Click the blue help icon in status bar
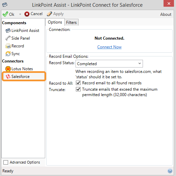 coord(170,171)
